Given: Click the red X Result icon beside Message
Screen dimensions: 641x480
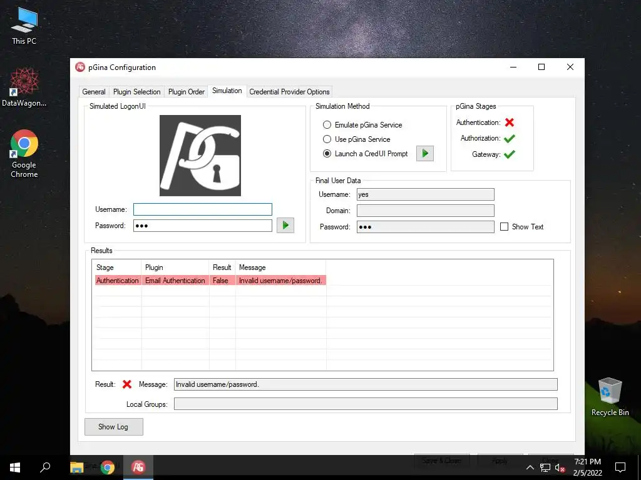Looking at the screenshot, I should [126, 384].
